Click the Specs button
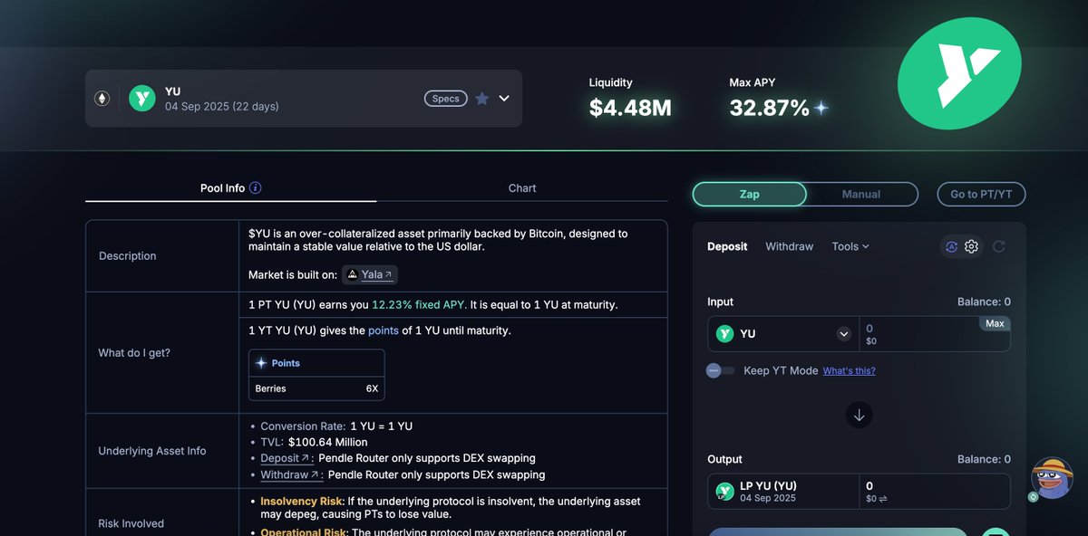Image resolution: width=1088 pixels, height=536 pixels. tap(445, 99)
